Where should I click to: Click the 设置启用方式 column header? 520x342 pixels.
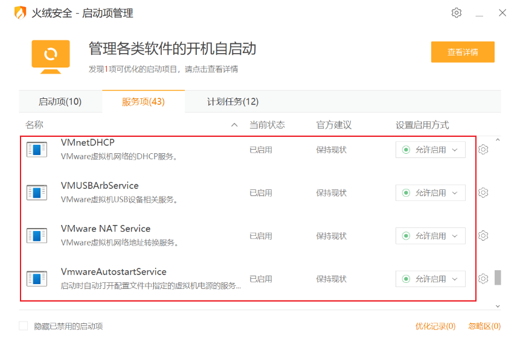[422, 125]
